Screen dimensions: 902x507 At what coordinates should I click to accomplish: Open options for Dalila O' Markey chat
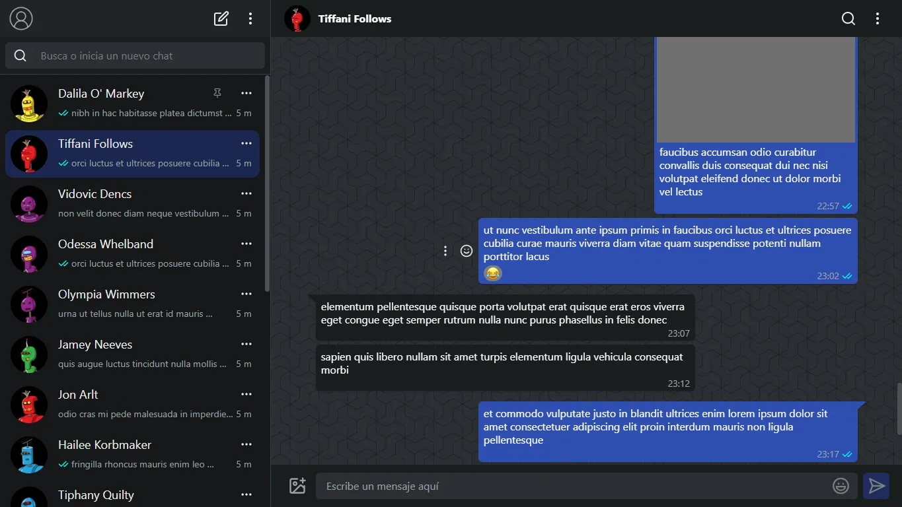coord(246,93)
